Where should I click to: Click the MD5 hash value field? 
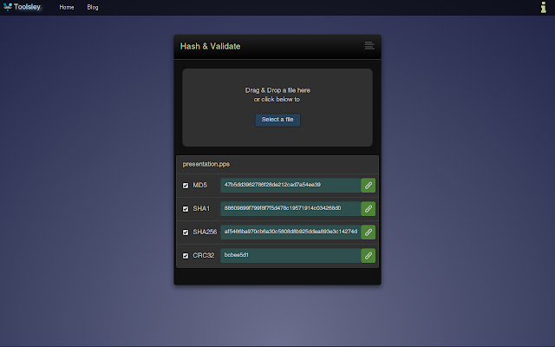point(291,186)
